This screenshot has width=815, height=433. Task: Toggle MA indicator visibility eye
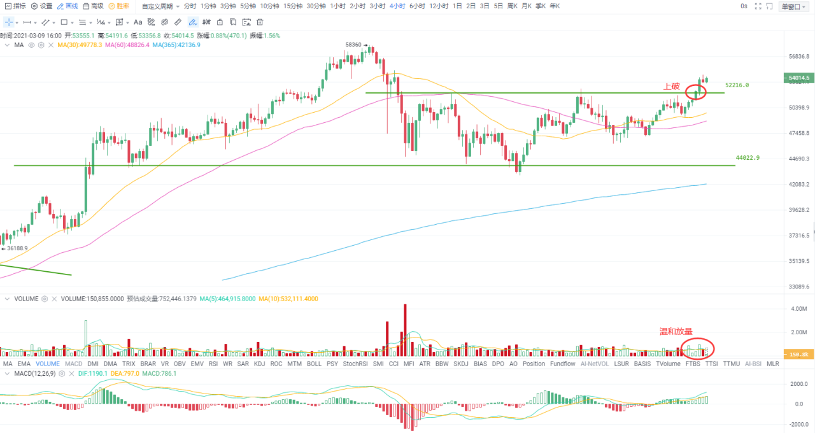tap(31, 45)
